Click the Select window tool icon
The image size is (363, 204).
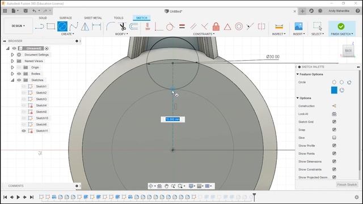(318, 26)
